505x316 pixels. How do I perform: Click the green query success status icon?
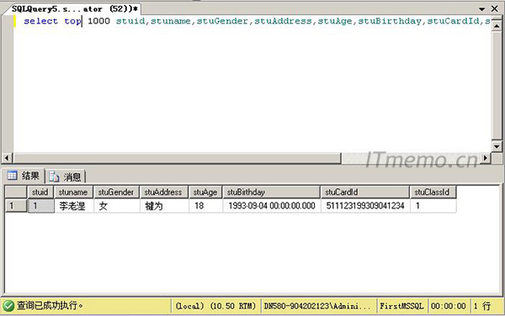8,306
